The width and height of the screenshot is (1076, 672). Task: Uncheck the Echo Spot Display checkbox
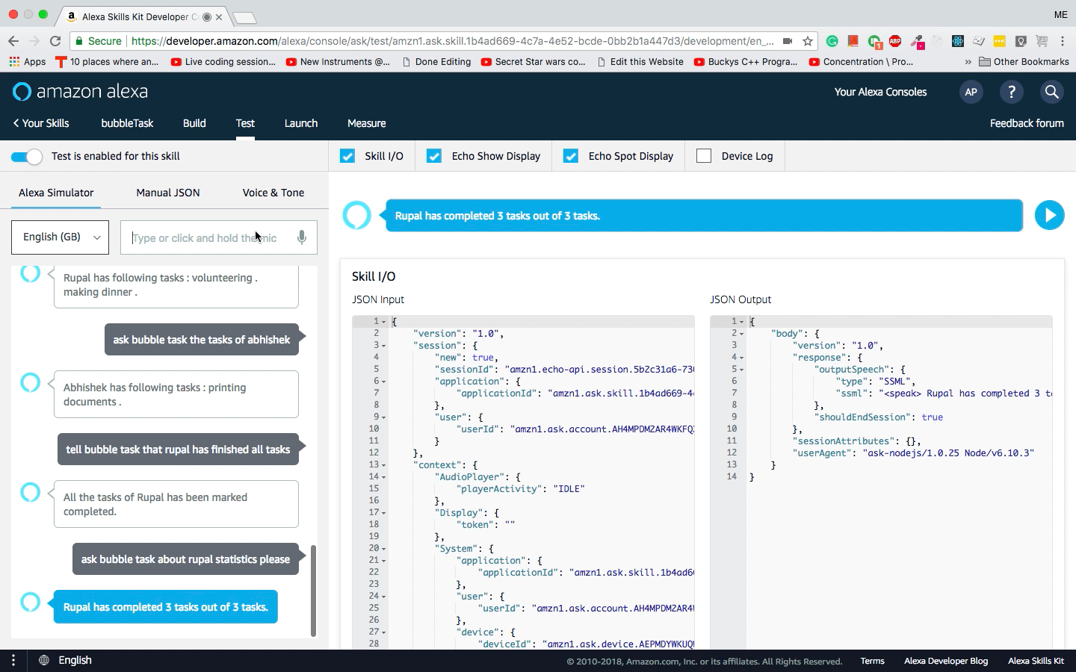tap(571, 156)
